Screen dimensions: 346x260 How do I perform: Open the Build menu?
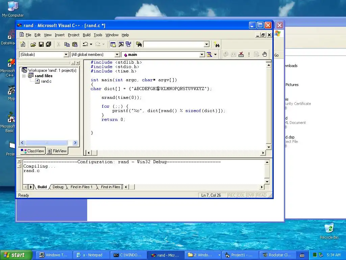pos(86,35)
